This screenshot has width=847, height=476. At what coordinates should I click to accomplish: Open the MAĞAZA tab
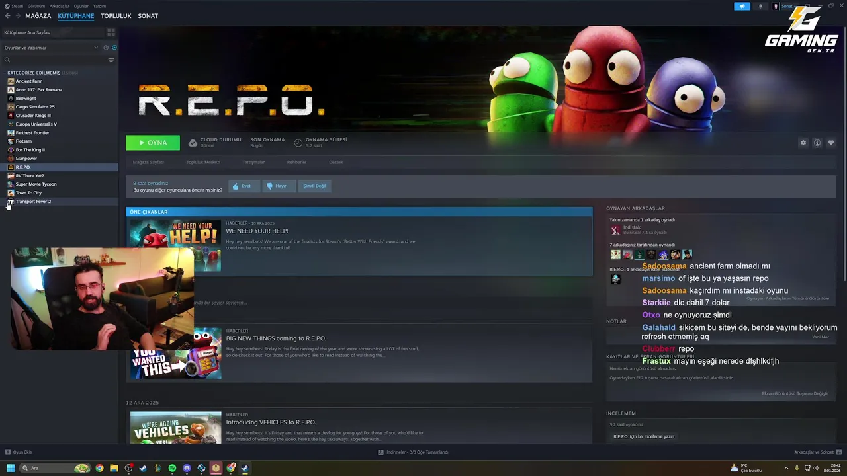coord(38,16)
